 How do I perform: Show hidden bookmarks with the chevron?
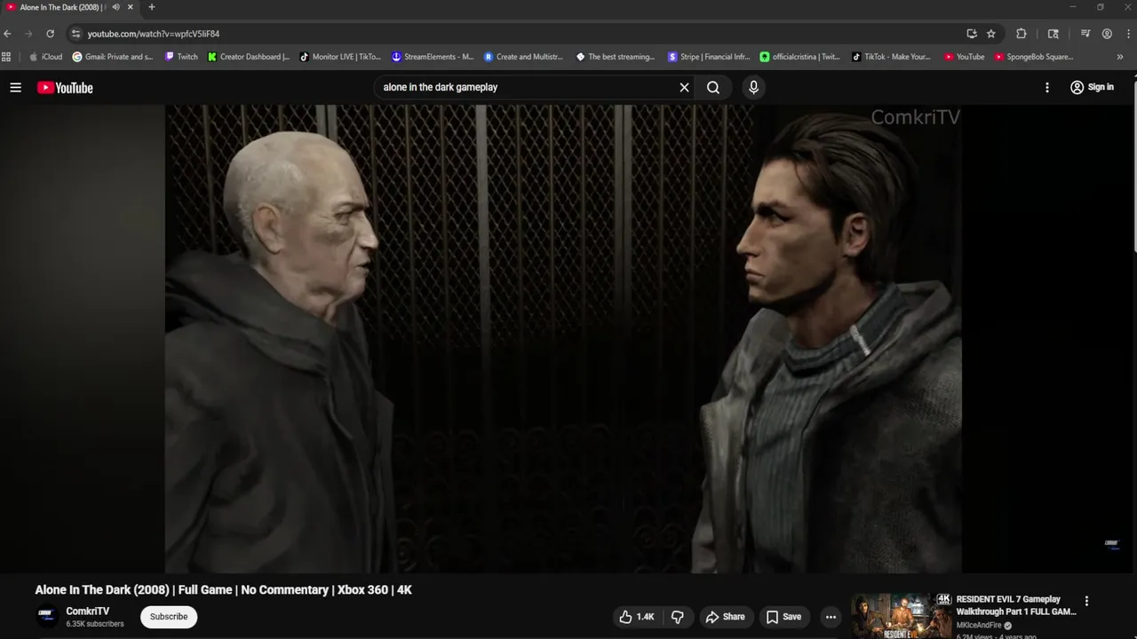(1119, 57)
